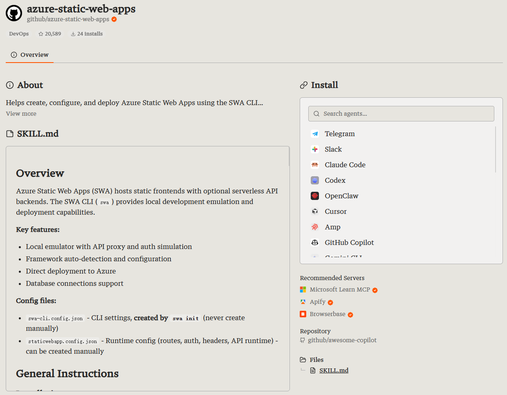The height and width of the screenshot is (395, 507).
Task: Click the orange verified badge beside github/azure-static-web-apps
Action: [114, 19]
